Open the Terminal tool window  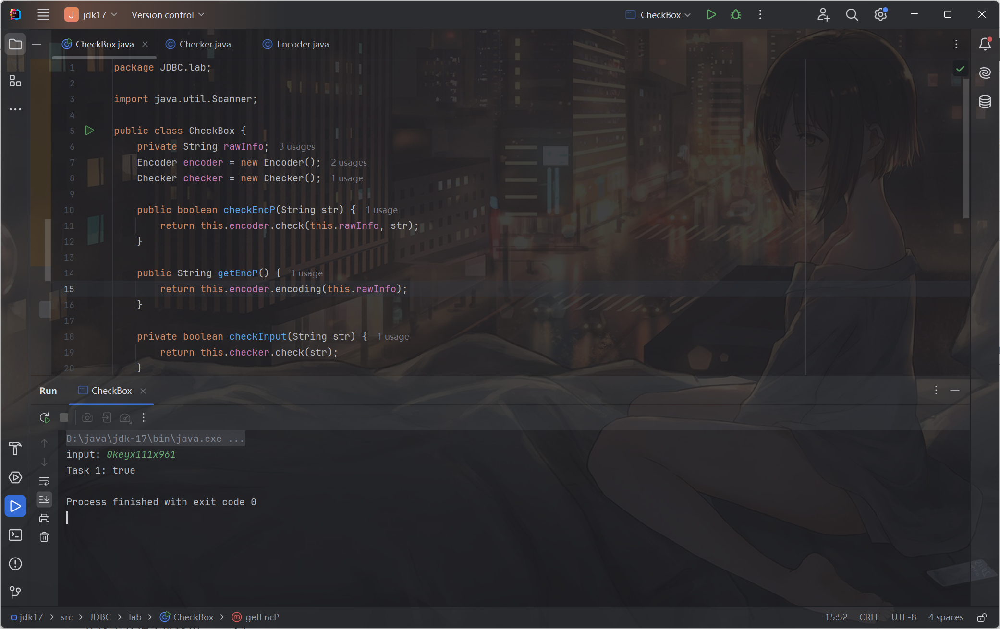(x=15, y=535)
